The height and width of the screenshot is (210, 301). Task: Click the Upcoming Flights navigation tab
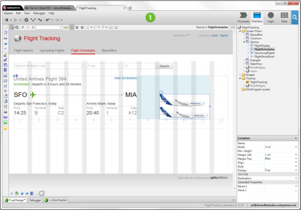[52, 51]
